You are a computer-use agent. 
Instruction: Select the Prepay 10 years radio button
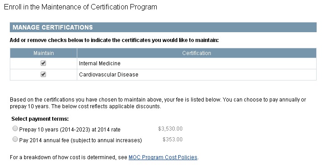click(15, 129)
